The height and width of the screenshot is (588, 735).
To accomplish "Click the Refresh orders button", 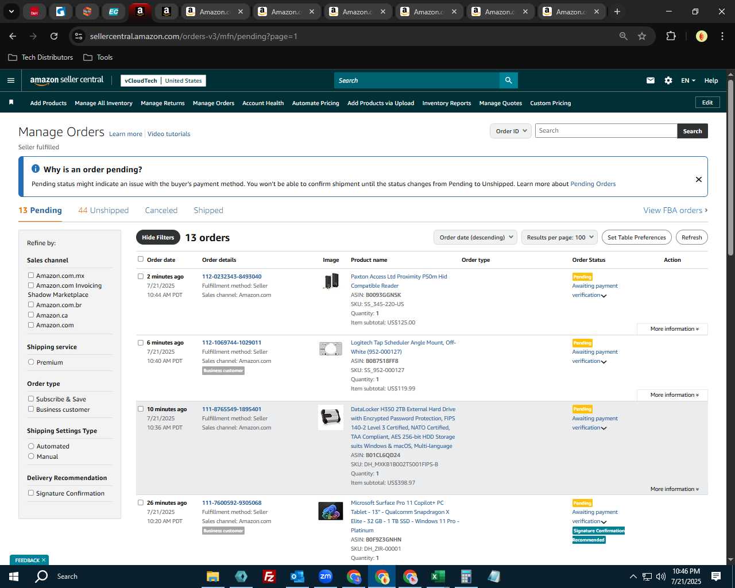I will pyautogui.click(x=692, y=237).
